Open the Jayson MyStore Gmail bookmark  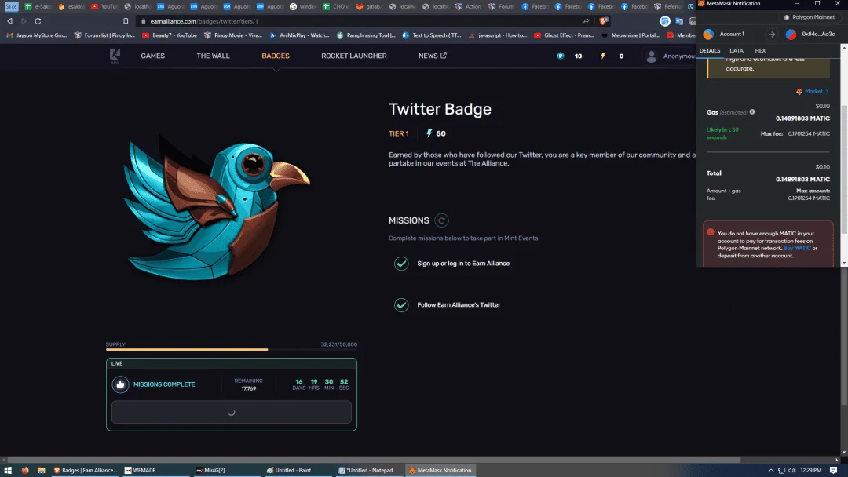point(37,35)
